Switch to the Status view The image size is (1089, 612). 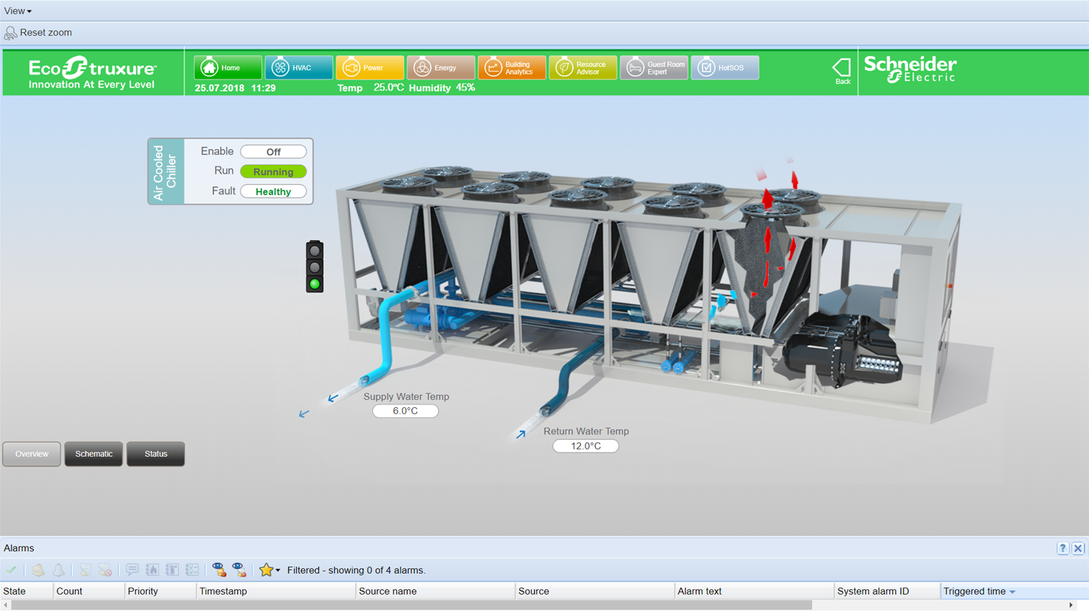(156, 454)
